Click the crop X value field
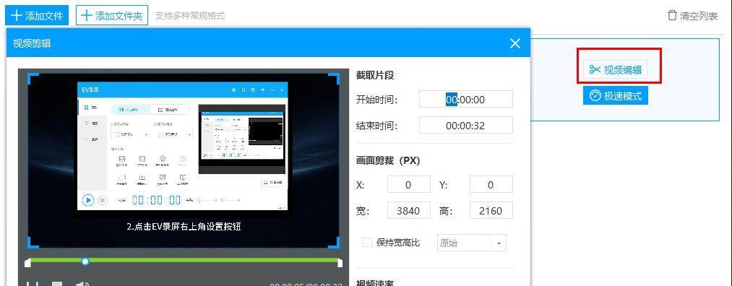The height and width of the screenshot is (286, 732). (x=408, y=185)
